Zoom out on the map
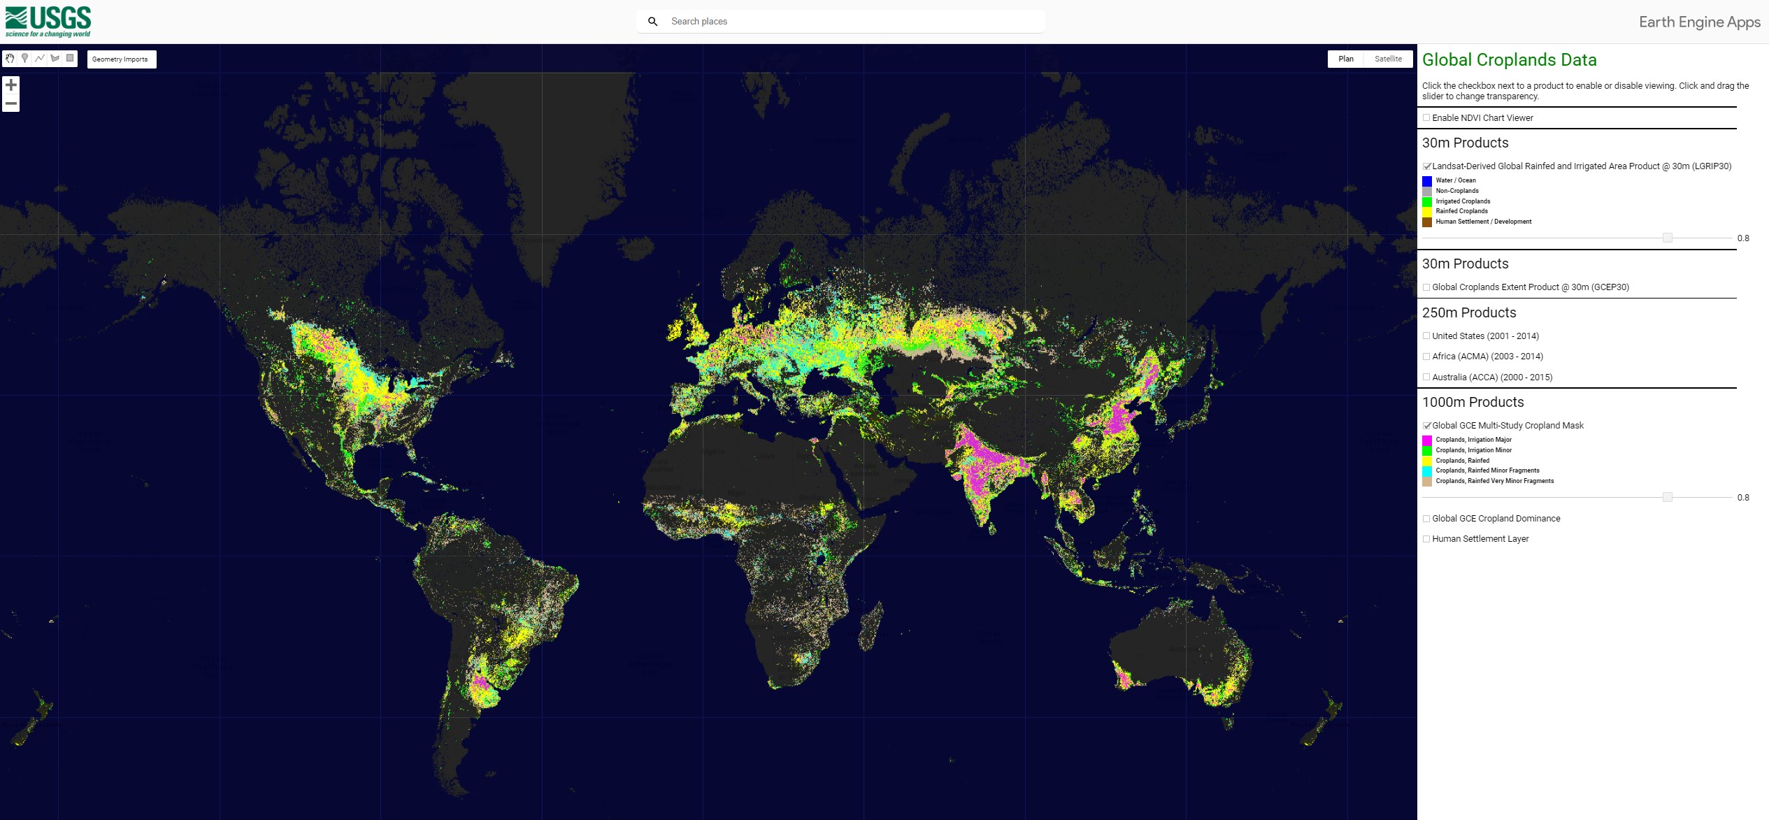 pos(11,103)
